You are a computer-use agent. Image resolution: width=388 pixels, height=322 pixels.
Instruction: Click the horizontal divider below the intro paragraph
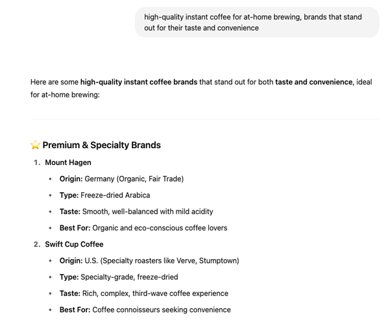(204, 119)
